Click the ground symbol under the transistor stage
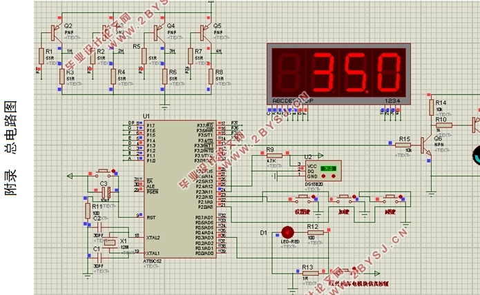 pyautogui.click(x=164, y=107)
